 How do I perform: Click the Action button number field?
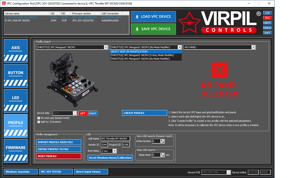click(x=156, y=141)
